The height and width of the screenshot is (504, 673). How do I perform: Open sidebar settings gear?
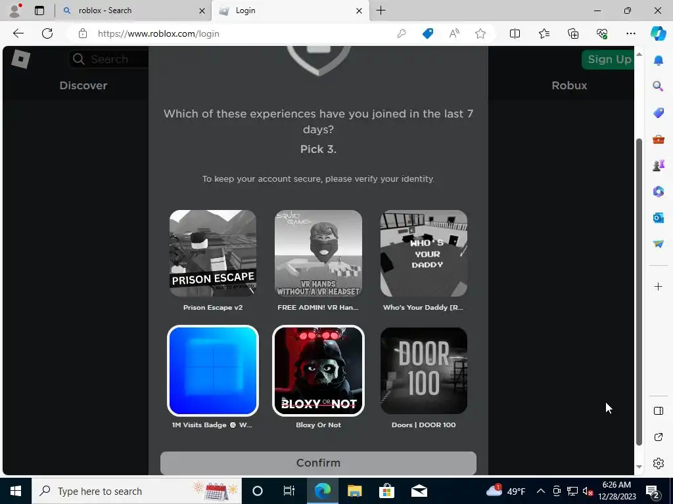pyautogui.click(x=658, y=463)
